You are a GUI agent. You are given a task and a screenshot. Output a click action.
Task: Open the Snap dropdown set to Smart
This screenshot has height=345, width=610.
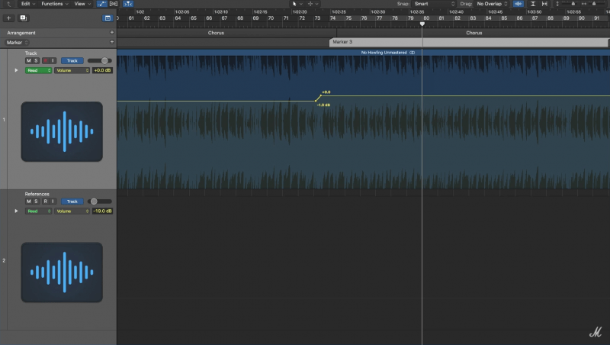pos(434,4)
